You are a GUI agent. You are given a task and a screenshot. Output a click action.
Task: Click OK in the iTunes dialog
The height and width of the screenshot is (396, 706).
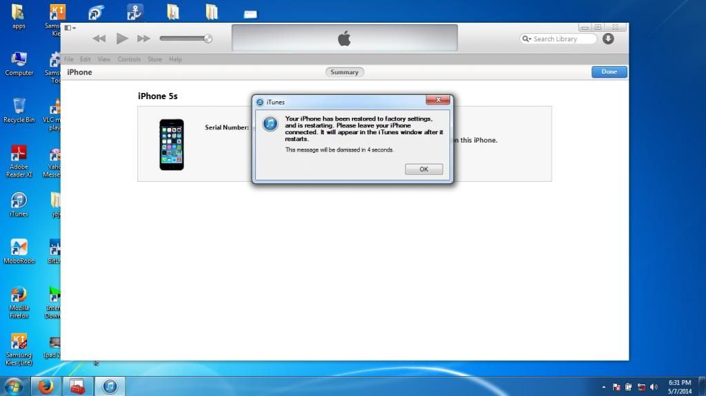point(424,169)
